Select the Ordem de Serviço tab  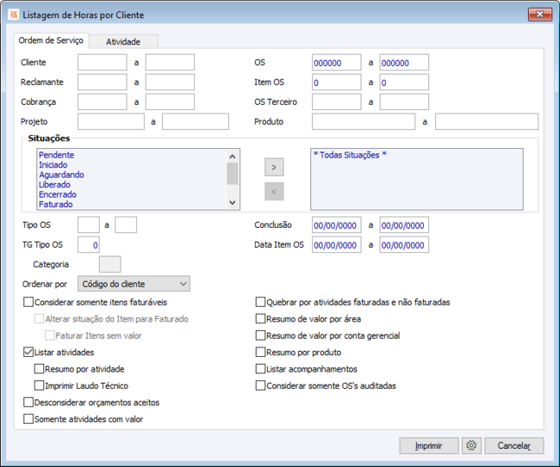tap(51, 40)
